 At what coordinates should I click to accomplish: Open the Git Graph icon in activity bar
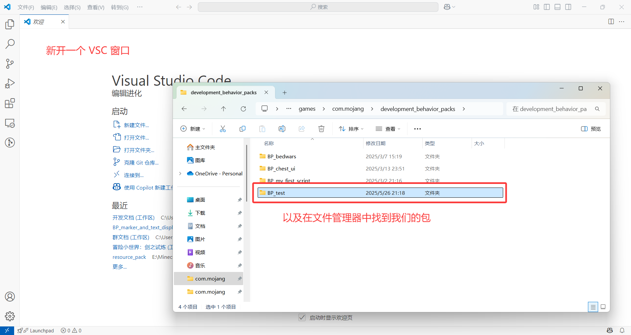click(x=10, y=143)
